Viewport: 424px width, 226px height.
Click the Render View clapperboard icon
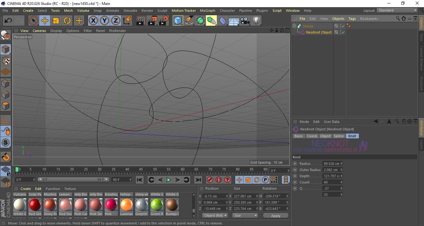[x=141, y=21]
